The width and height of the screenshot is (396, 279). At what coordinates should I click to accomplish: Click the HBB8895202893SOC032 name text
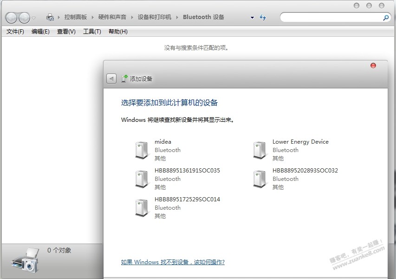pyautogui.click(x=305, y=171)
